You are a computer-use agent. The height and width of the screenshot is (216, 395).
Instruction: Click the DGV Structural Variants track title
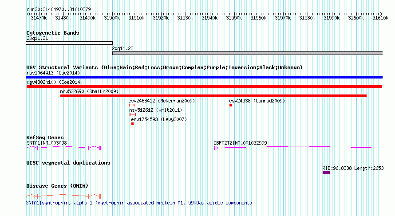165,68
